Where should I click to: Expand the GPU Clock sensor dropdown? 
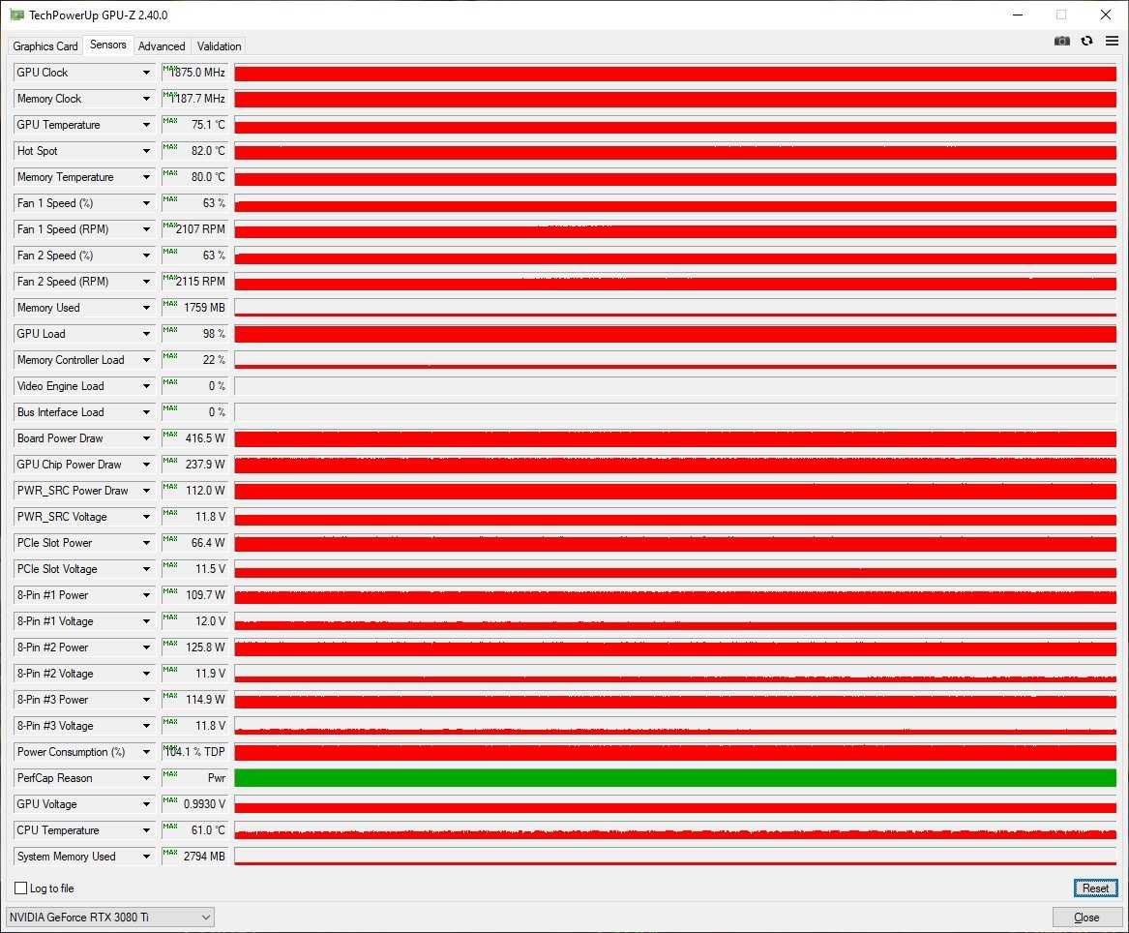147,73
